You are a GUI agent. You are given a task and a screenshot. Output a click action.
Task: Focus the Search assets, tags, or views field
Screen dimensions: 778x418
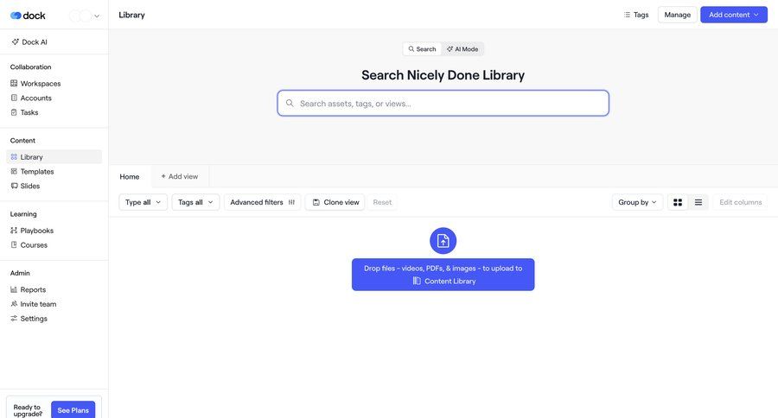point(443,103)
